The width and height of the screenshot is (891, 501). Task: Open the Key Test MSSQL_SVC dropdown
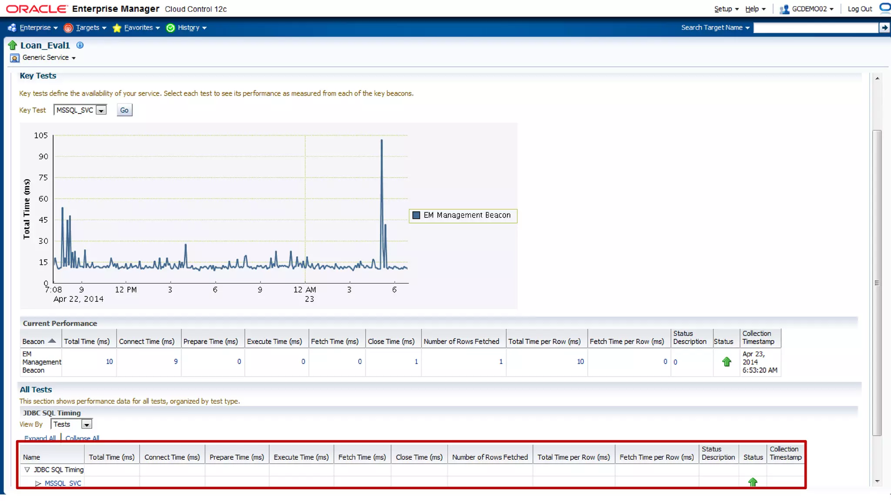[x=80, y=110]
